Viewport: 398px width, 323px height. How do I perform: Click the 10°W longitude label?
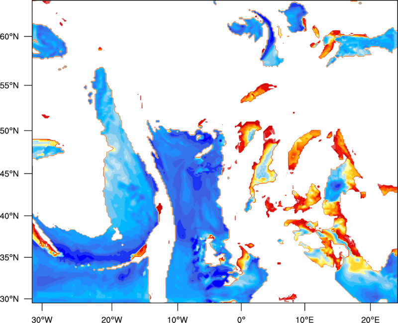tap(178, 320)
